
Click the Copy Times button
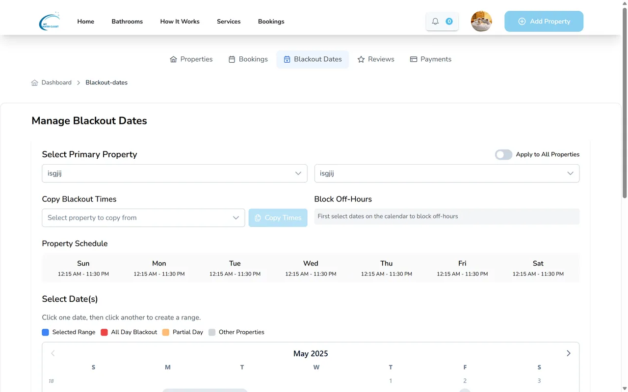(x=278, y=218)
